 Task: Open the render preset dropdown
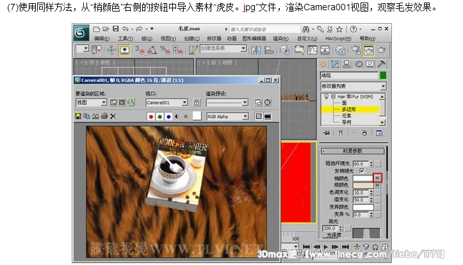click(227, 102)
